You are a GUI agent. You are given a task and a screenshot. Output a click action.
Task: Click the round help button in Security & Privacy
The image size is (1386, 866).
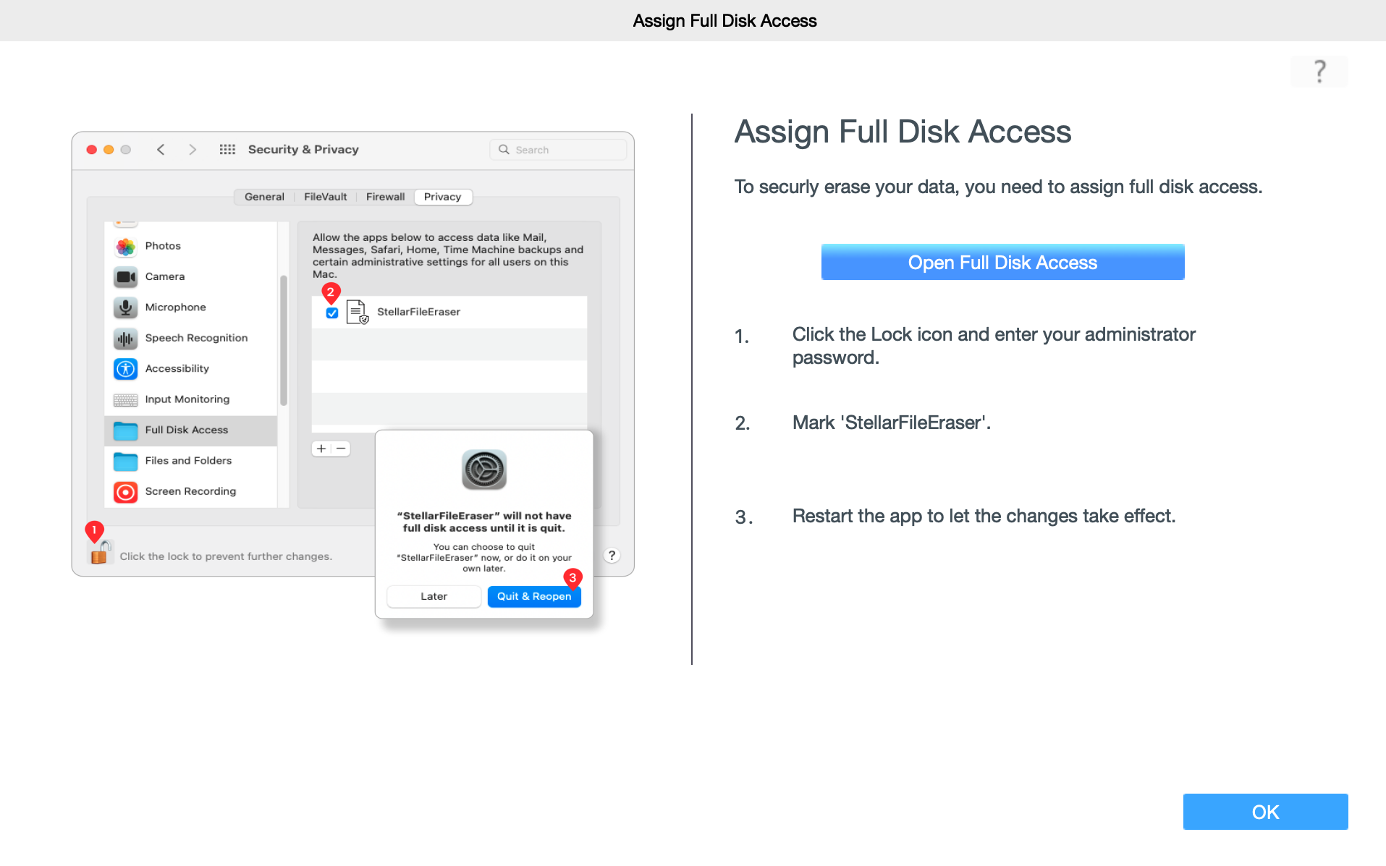[x=612, y=555]
